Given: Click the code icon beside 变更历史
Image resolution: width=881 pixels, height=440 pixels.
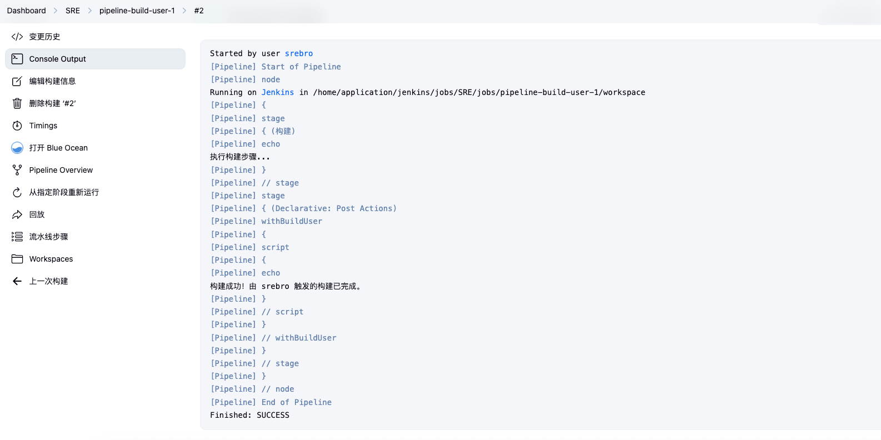Looking at the screenshot, I should (x=17, y=37).
